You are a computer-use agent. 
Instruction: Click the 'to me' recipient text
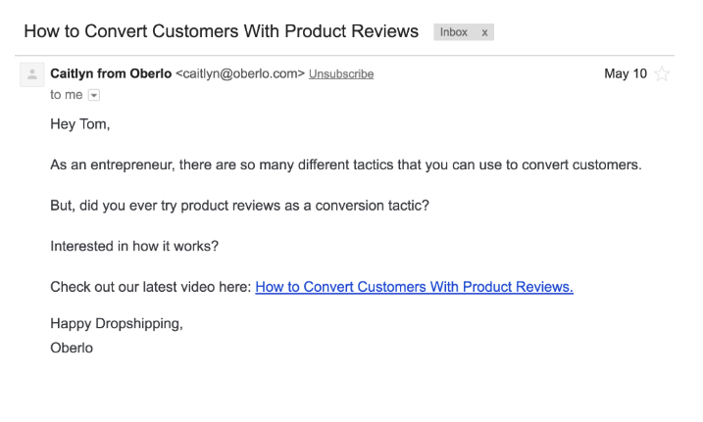click(67, 95)
